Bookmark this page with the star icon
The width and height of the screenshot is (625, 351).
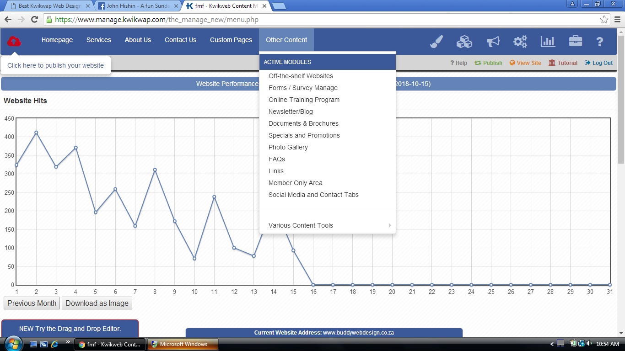point(604,20)
